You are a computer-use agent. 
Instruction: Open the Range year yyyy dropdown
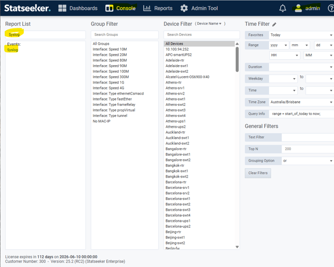tap(279, 45)
